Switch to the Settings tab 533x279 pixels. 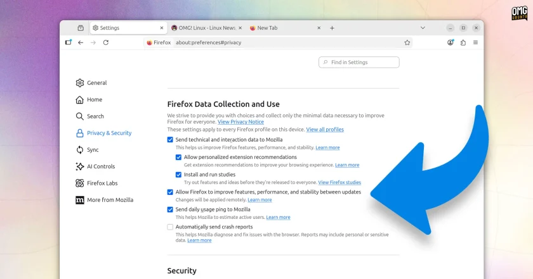[x=128, y=28]
